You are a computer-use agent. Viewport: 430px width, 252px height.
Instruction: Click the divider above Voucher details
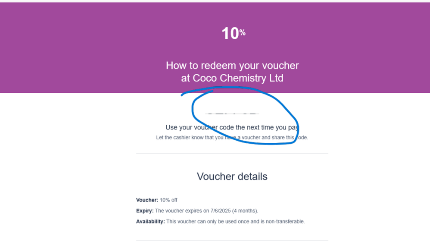(232, 153)
